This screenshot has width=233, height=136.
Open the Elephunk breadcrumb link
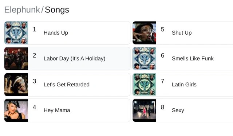(22, 10)
